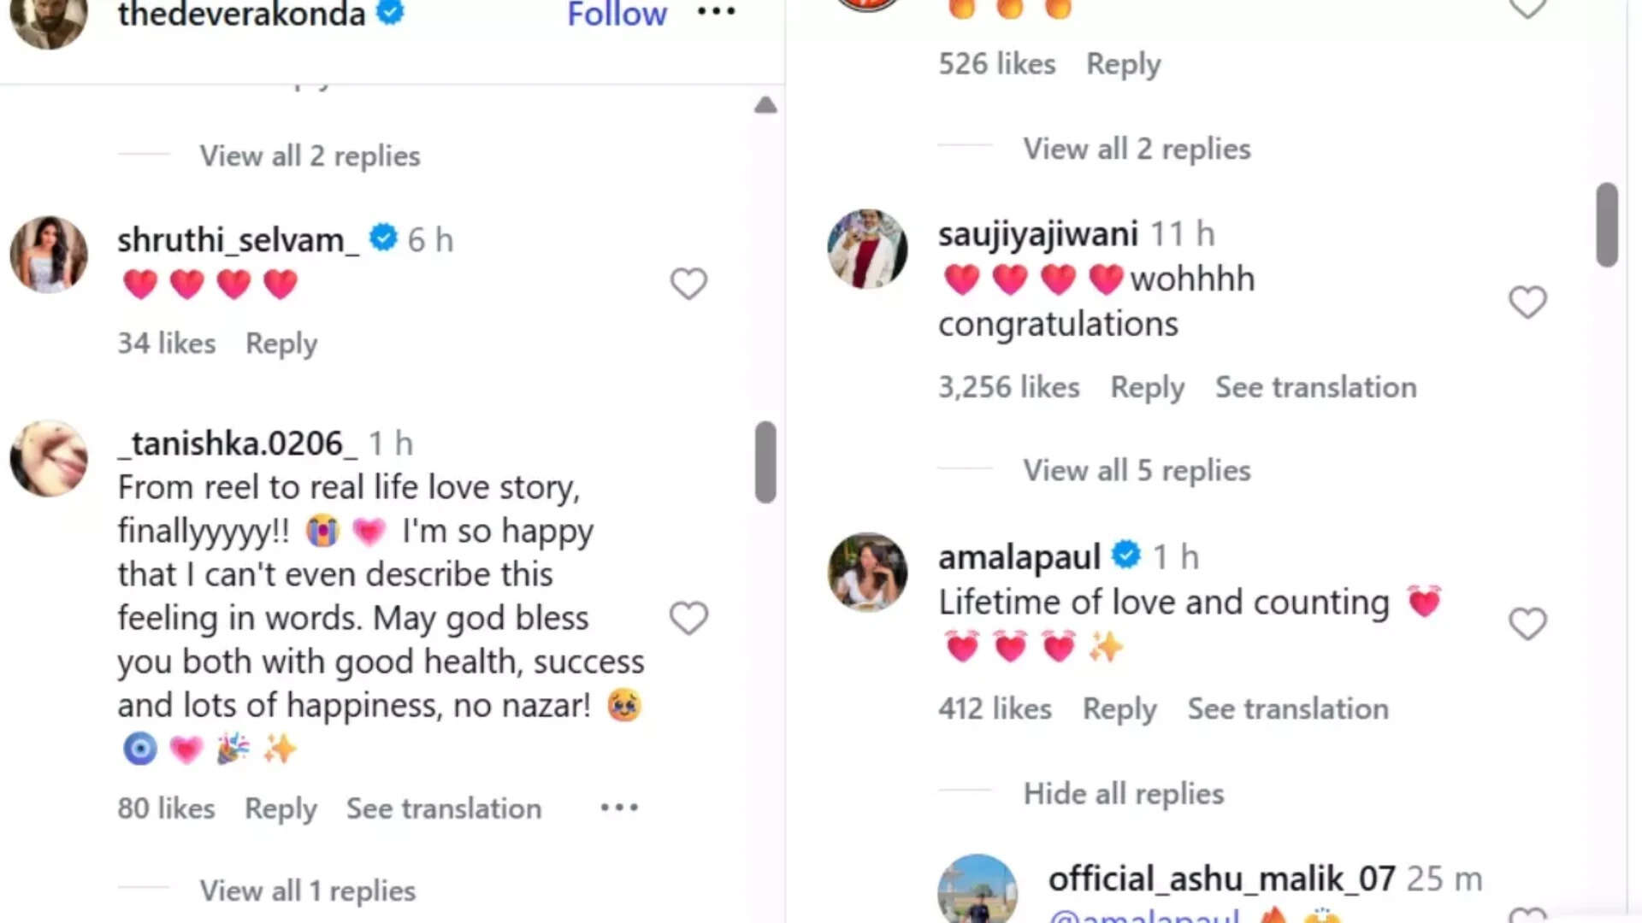The height and width of the screenshot is (923, 1642).
Task: Click the scroll-up arrow in left comments panel
Action: pyautogui.click(x=765, y=106)
